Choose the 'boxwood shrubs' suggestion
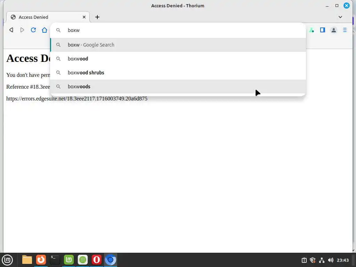This screenshot has width=356, height=267. (x=178, y=73)
